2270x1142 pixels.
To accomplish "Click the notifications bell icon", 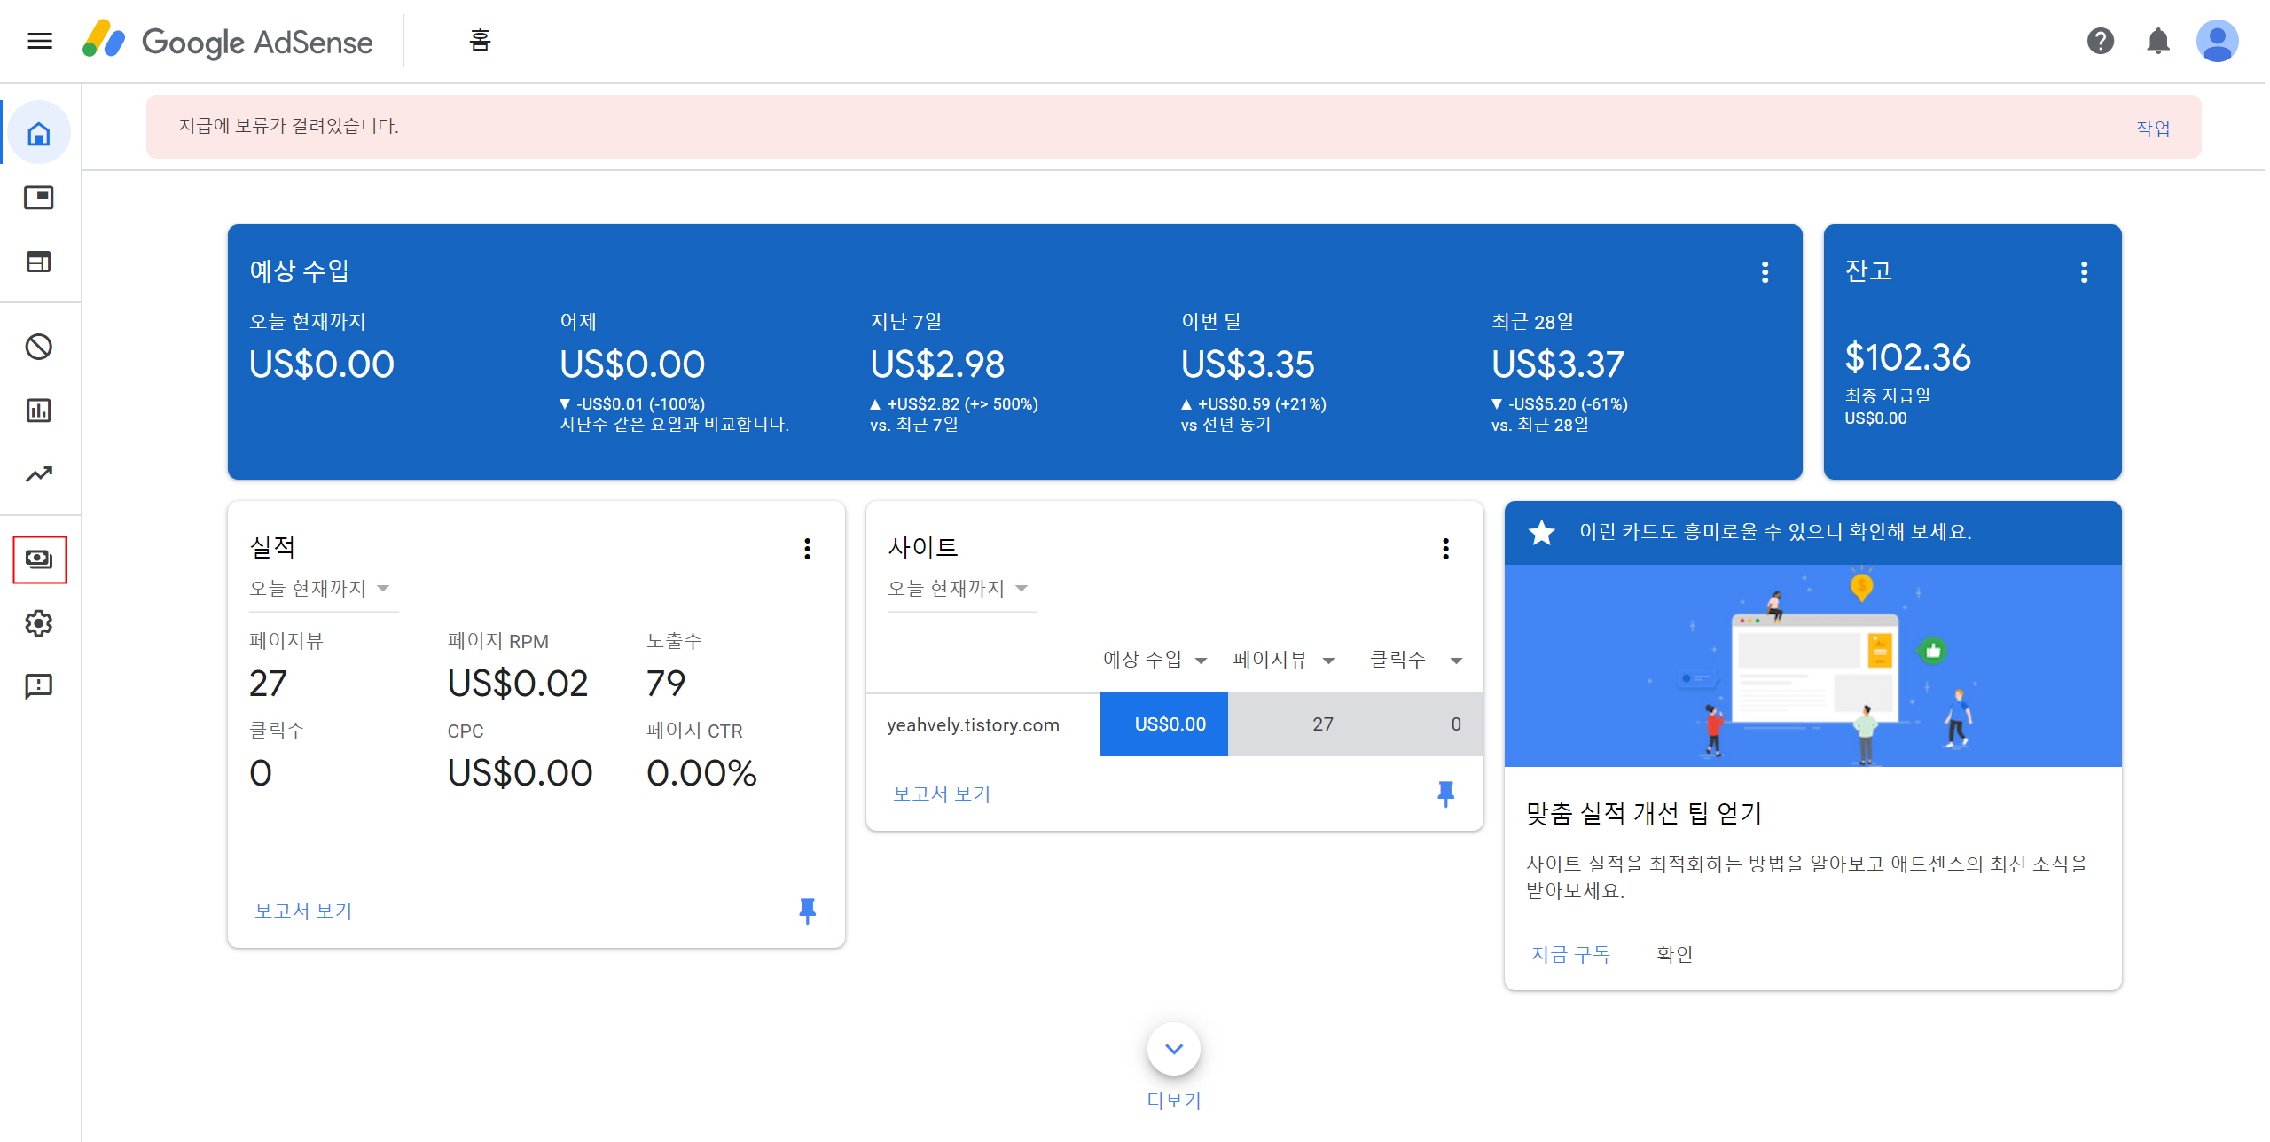I will pos(2157,41).
